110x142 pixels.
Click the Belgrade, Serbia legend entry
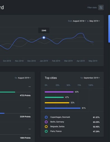coord(57,126)
